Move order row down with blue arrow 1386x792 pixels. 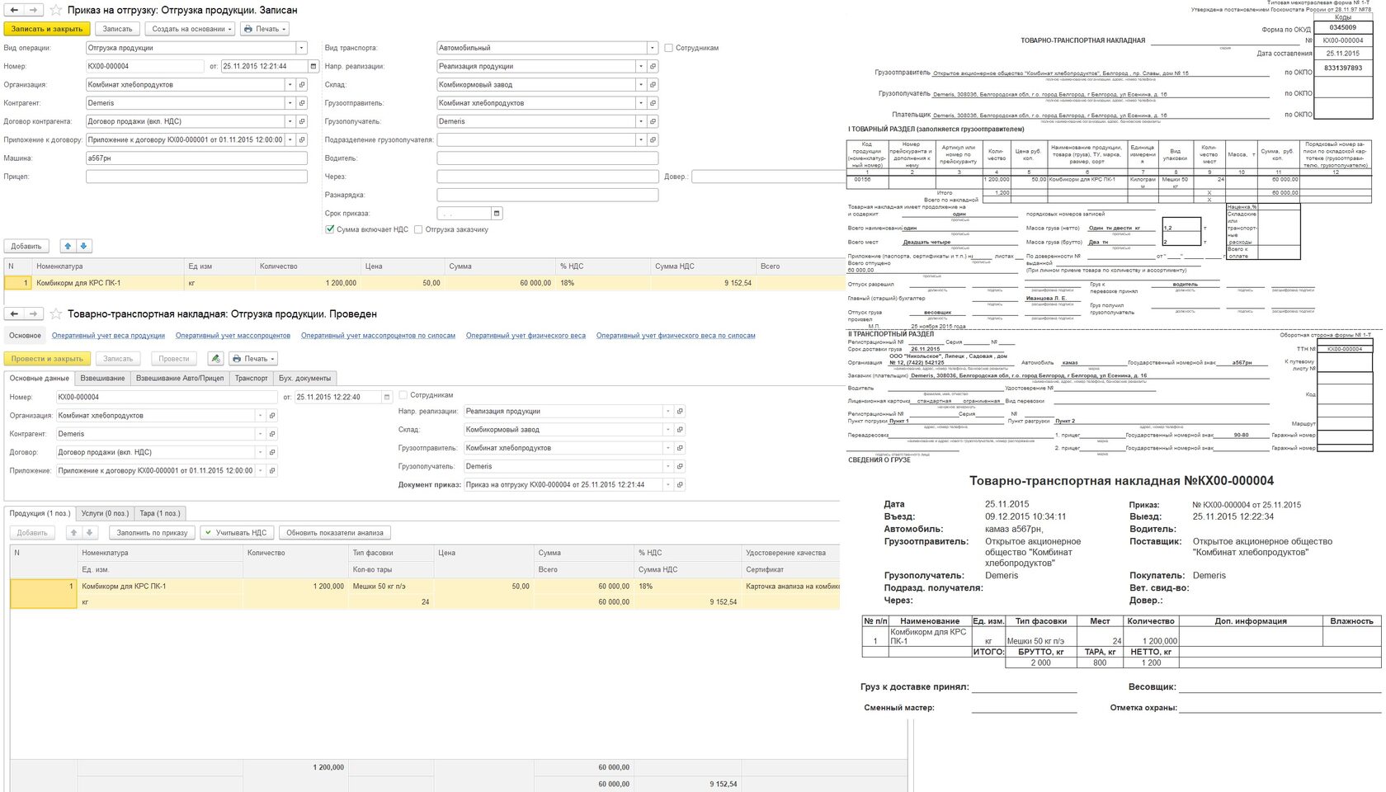83,246
